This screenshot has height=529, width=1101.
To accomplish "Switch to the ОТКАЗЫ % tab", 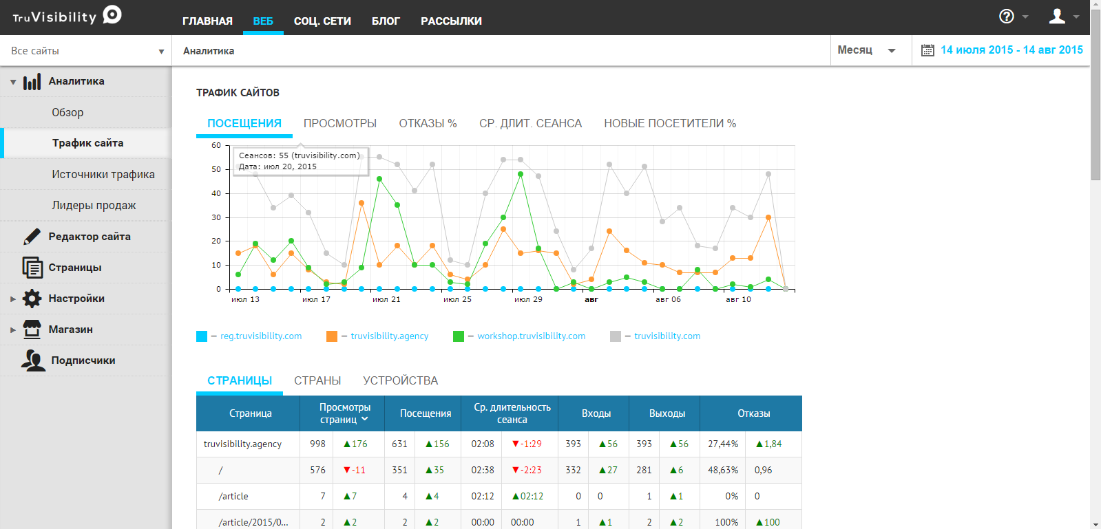I will (428, 124).
